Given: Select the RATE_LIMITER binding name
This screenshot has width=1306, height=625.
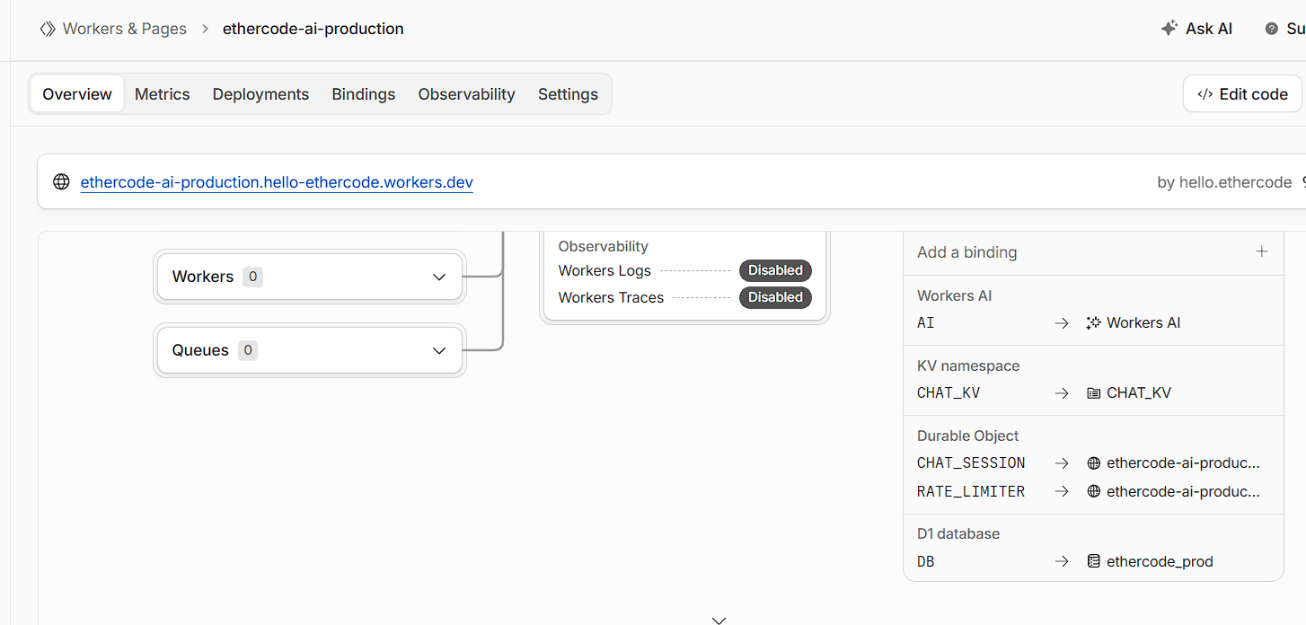Looking at the screenshot, I should (x=971, y=491).
